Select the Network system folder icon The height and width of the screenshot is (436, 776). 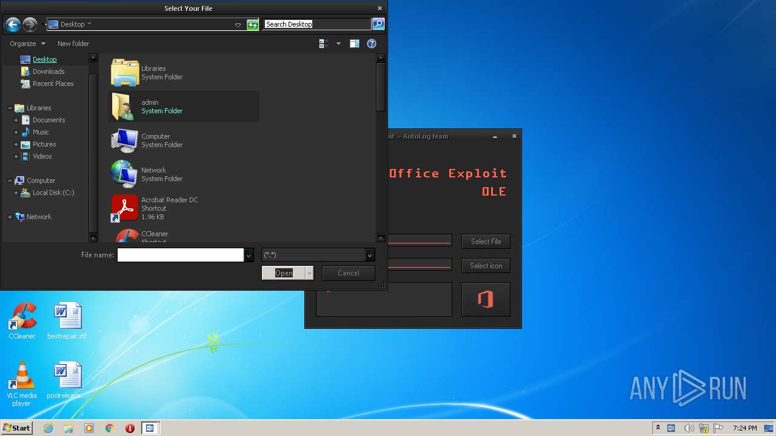pyautogui.click(x=125, y=174)
